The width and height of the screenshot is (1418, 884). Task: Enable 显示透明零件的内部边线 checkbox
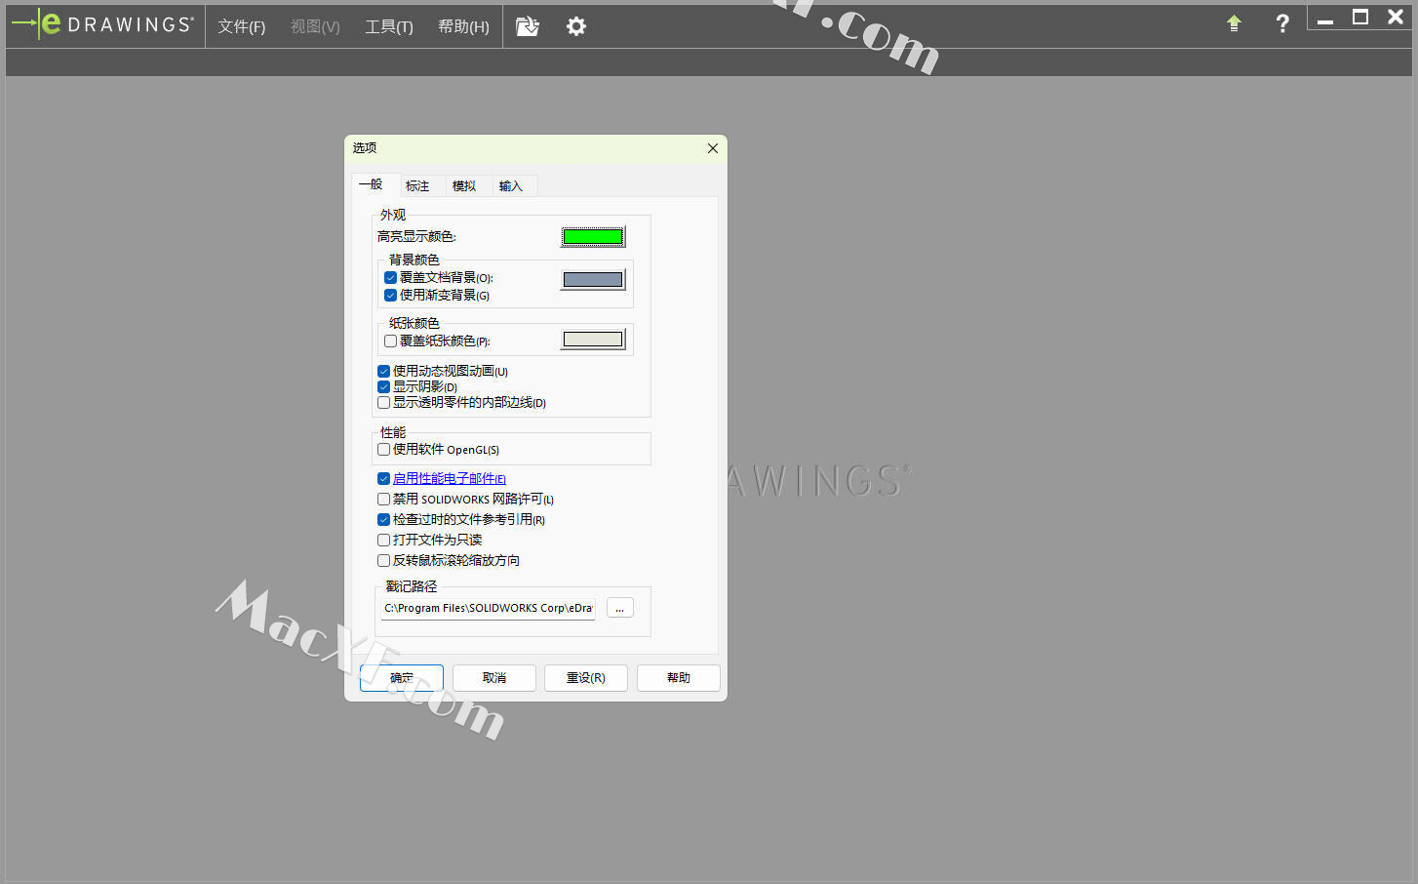tap(383, 403)
